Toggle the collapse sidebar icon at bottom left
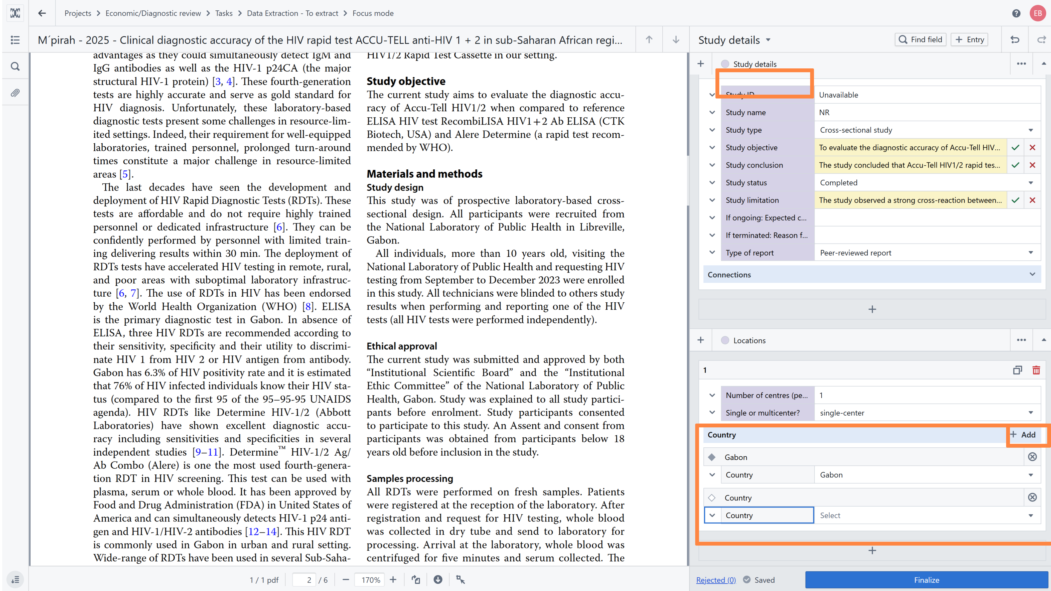Screen dimensions: 1051x591 tap(15, 580)
